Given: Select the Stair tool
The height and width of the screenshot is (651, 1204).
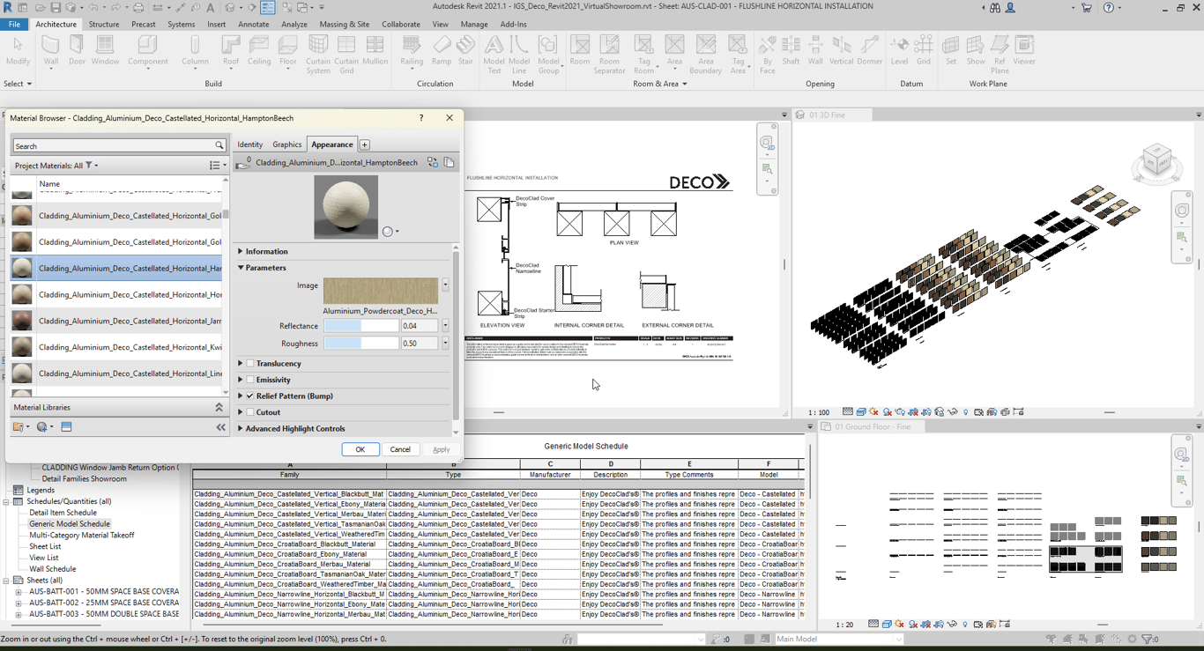Looking at the screenshot, I should coord(465,49).
